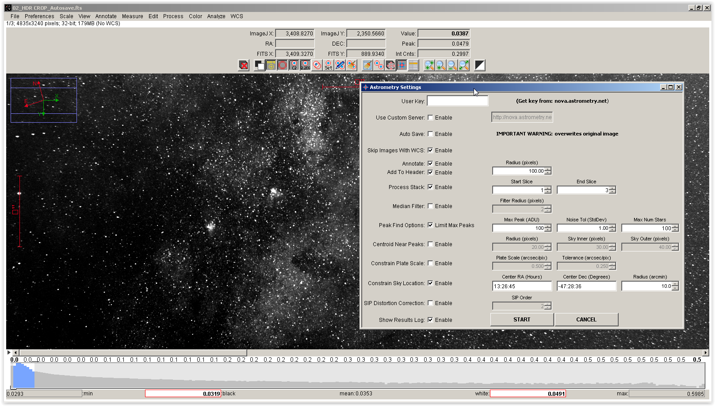Screen dimensions: 715x406
Task: Click the START button
Action: 522,320
